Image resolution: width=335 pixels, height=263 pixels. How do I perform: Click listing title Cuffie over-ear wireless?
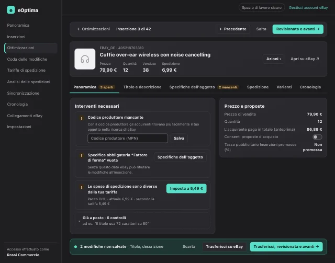[155, 55]
